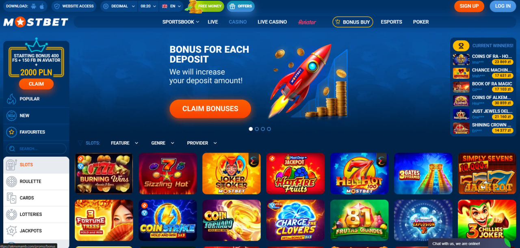Go to the Esports section
Screen dimensions: 520x248
pos(391,22)
